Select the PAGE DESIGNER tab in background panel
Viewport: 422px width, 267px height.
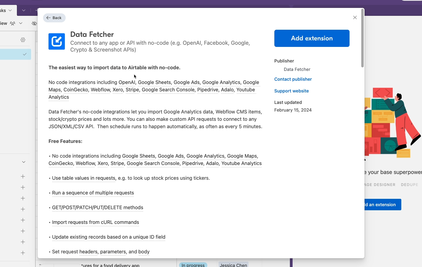pyautogui.click(x=380, y=185)
